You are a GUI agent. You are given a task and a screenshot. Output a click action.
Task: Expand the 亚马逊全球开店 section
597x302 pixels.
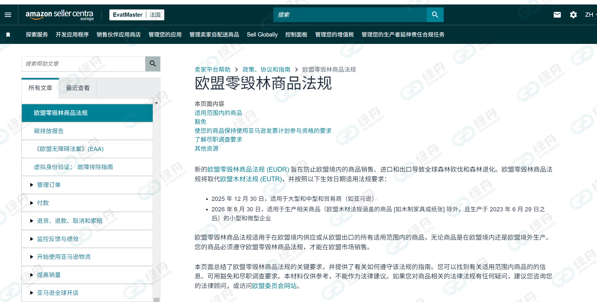[x=58, y=292]
